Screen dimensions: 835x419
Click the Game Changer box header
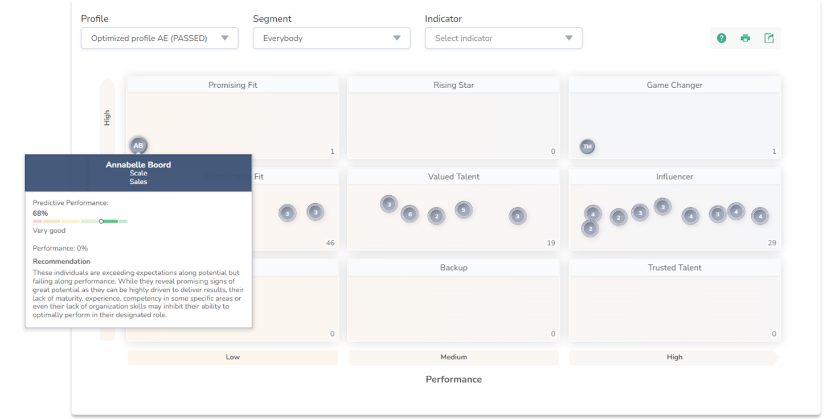674,85
